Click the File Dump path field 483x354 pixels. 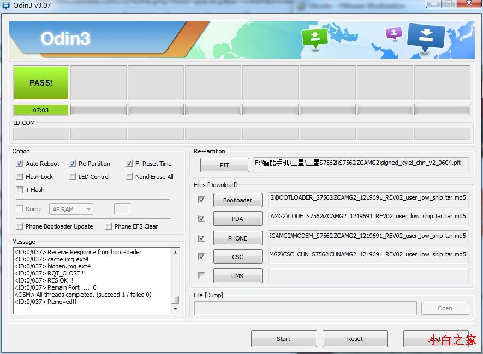coord(305,308)
